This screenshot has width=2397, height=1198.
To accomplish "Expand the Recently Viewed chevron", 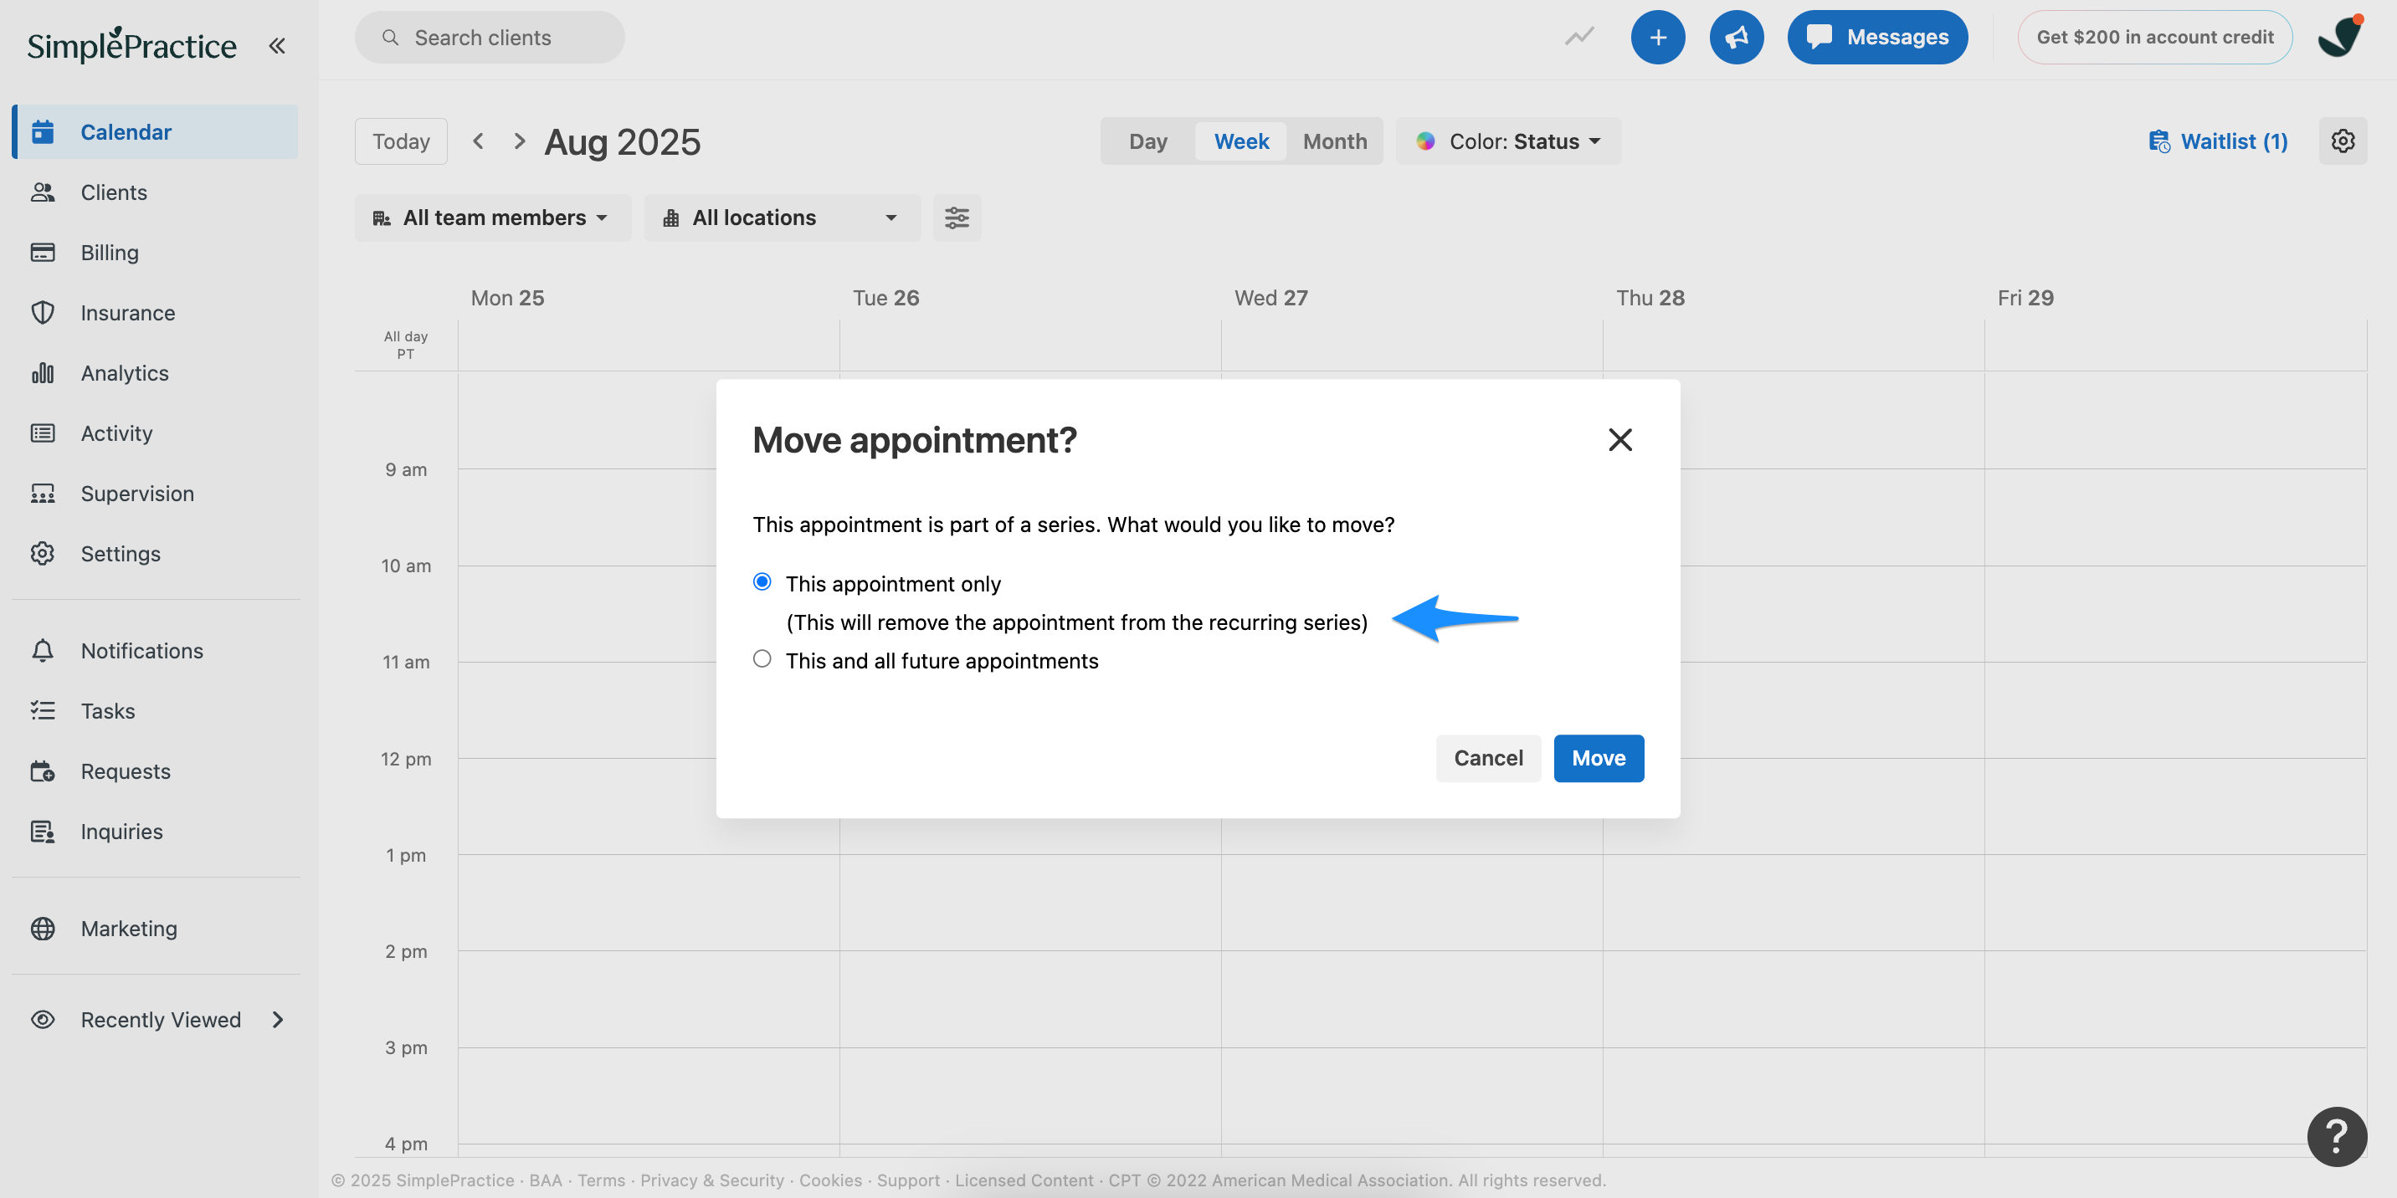I will pos(277,1020).
